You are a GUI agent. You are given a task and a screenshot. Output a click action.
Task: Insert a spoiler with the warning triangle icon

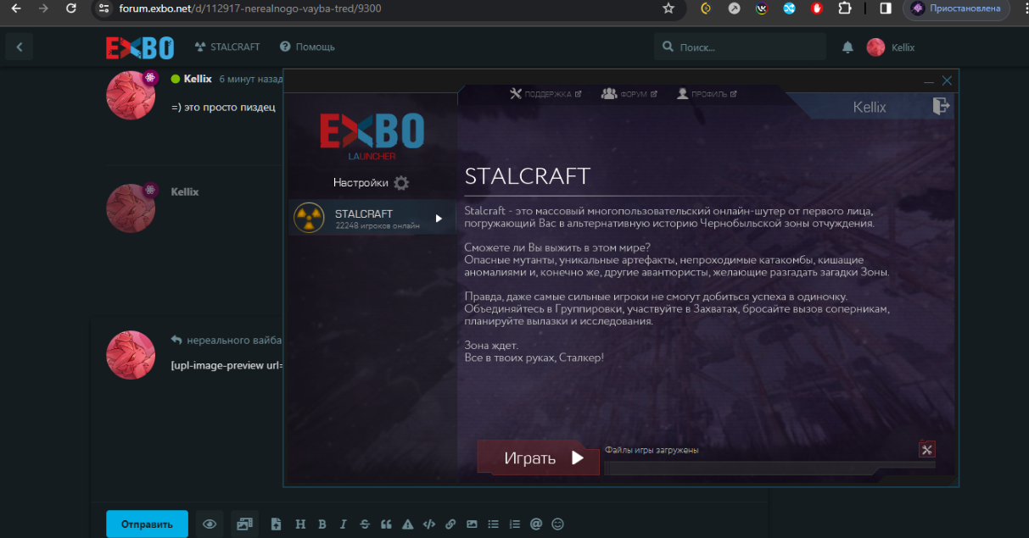coord(408,524)
